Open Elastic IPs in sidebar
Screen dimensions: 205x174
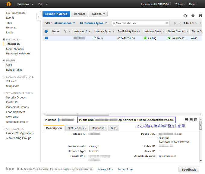[x=12, y=102]
